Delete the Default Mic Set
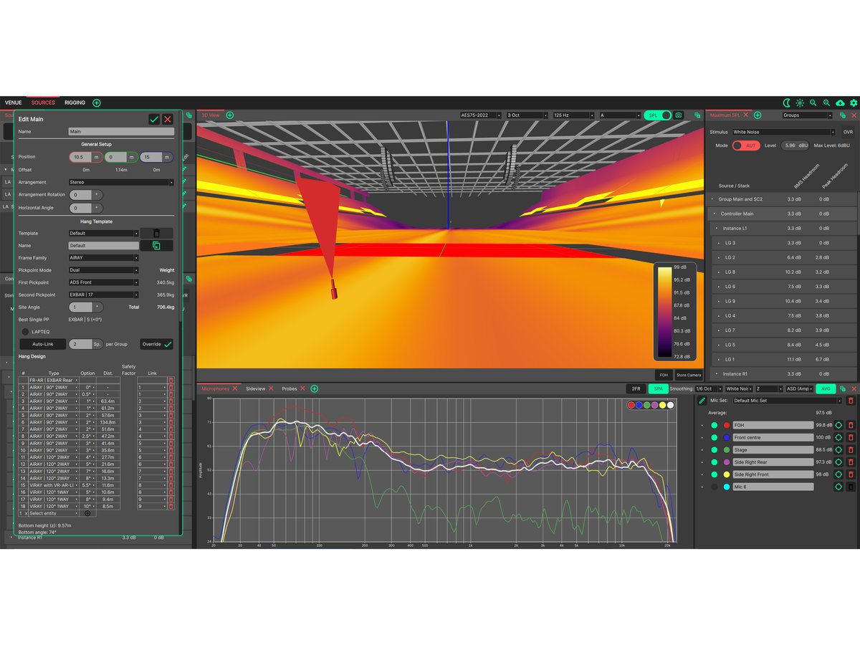 (x=851, y=401)
